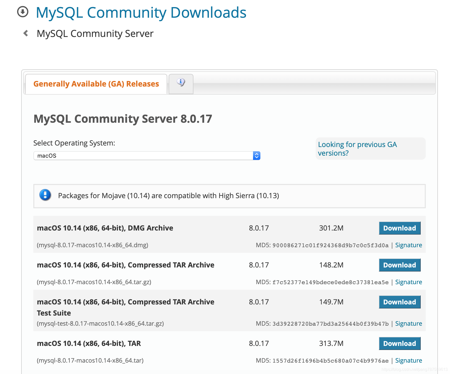Click the blue exclamation notice icon

(45, 195)
